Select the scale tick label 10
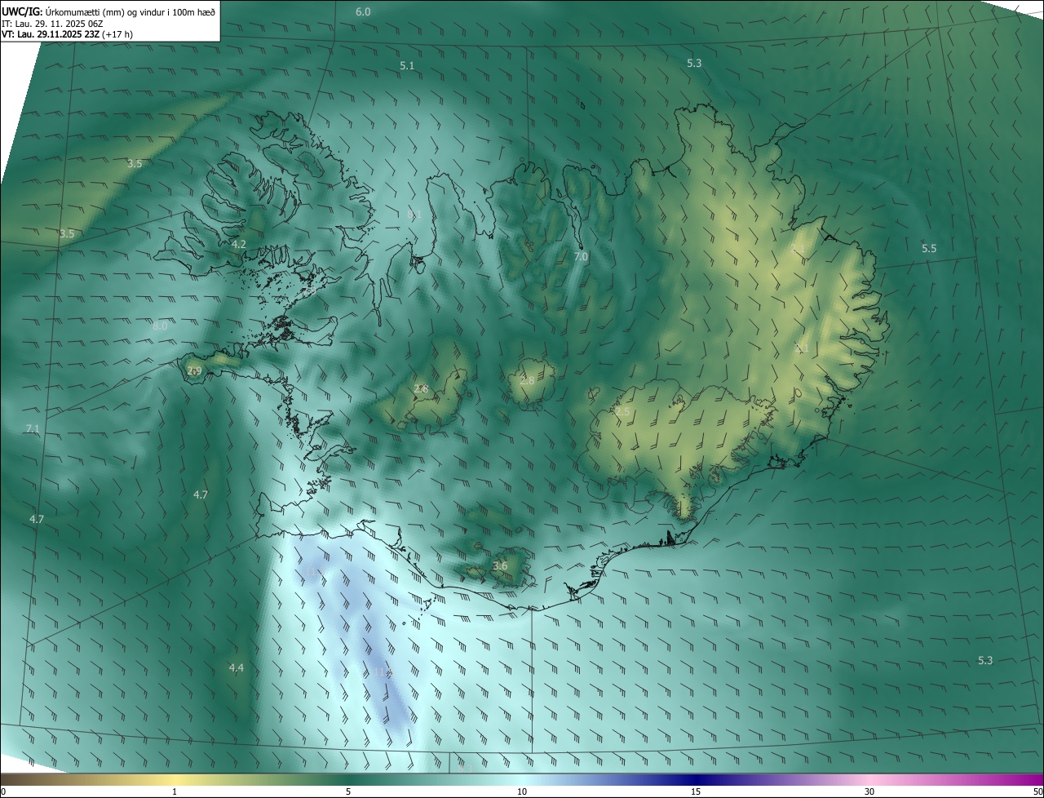This screenshot has width=1044, height=798. point(522,791)
